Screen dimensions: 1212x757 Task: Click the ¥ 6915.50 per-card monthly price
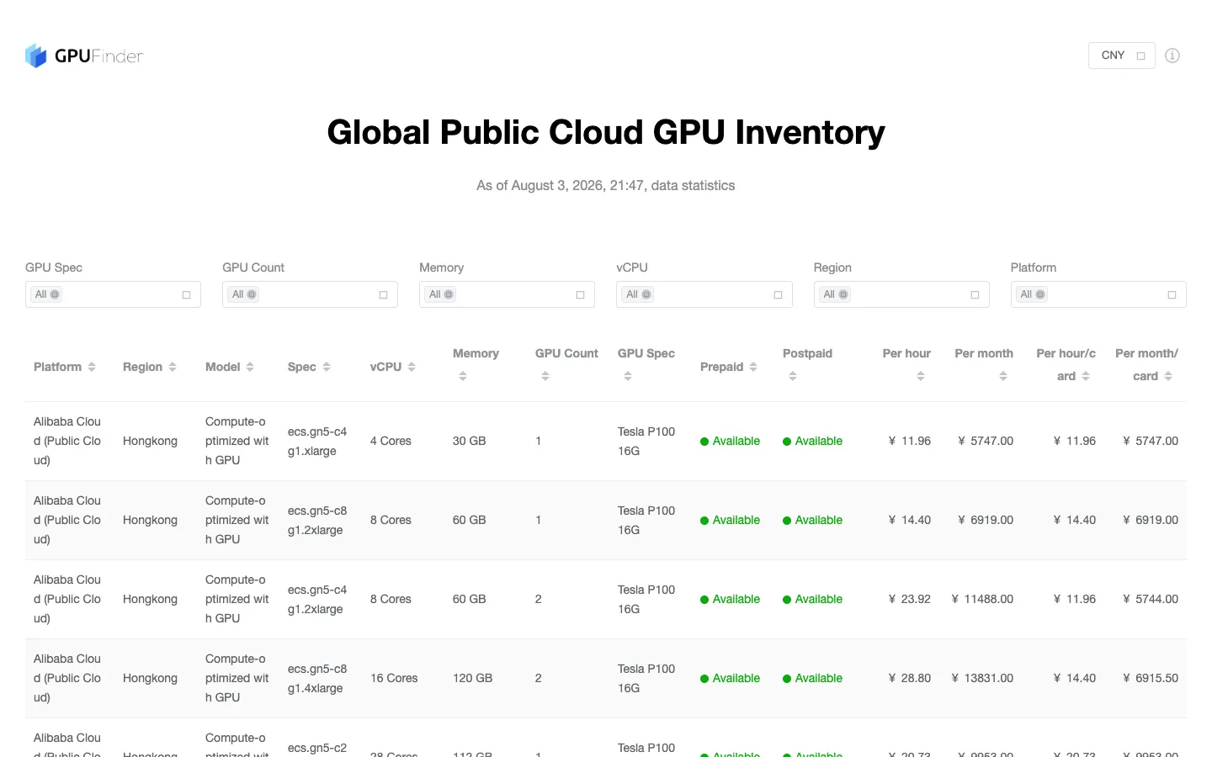click(1151, 678)
